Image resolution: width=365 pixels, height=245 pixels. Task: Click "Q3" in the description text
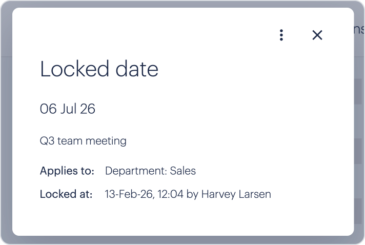point(47,141)
